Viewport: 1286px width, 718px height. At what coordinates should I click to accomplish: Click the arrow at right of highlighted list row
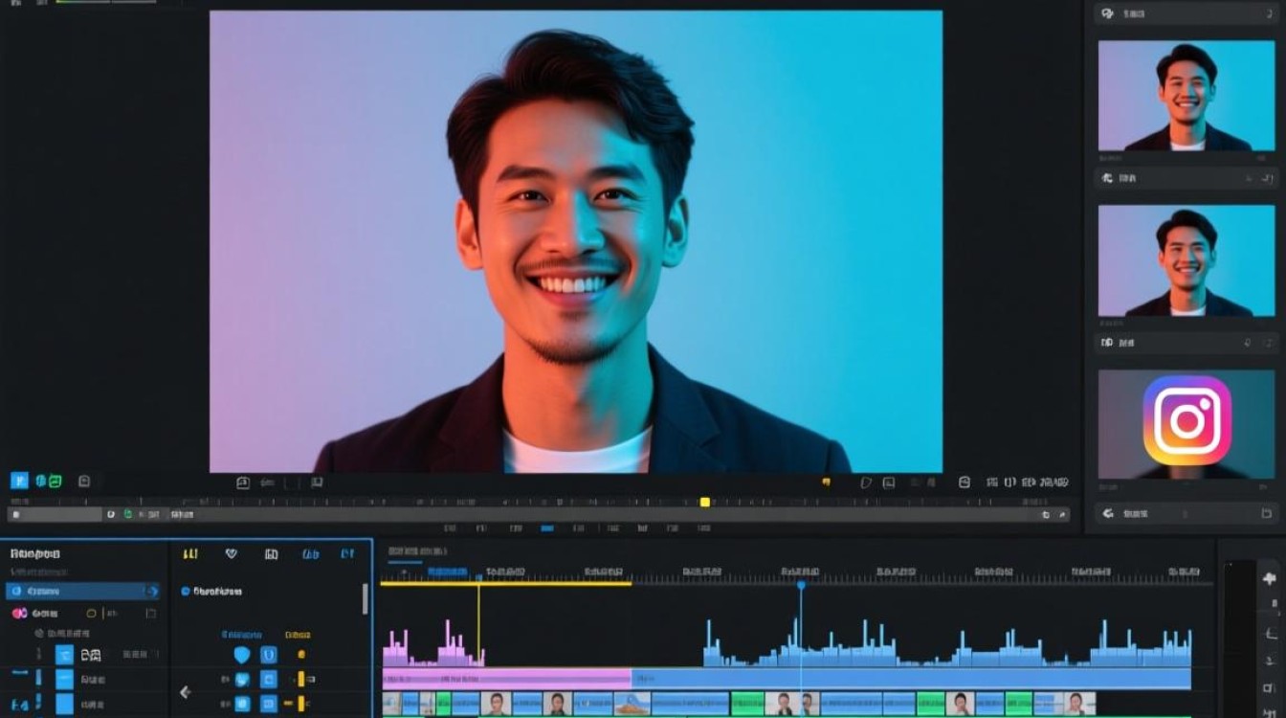coord(150,591)
